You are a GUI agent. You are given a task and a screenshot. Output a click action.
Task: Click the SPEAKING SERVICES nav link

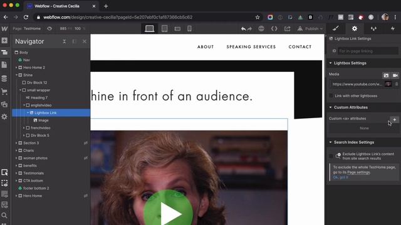tap(251, 47)
